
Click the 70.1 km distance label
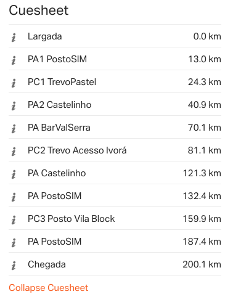tap(205, 128)
